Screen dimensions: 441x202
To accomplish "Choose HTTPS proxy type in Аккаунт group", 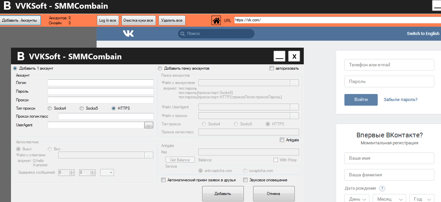I will click(x=114, y=108).
